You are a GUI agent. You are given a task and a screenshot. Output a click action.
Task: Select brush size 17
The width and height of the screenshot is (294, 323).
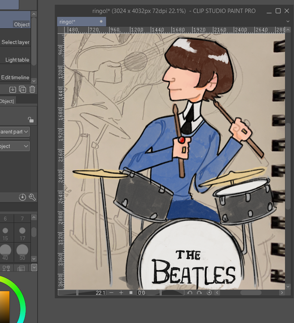pos(22,233)
